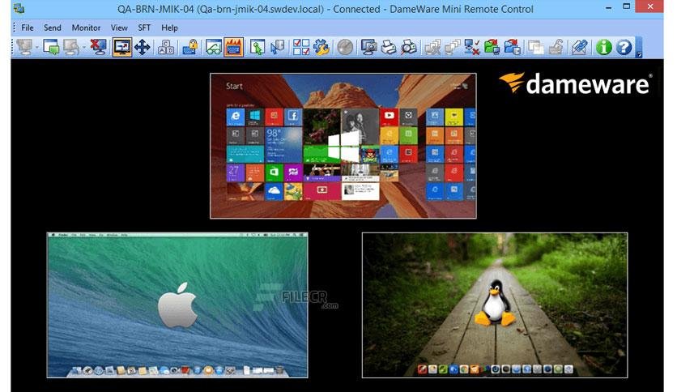This screenshot has height=392, width=677.
Task: Click the Ctrl-Alt-Del keys icon
Action: click(166, 47)
